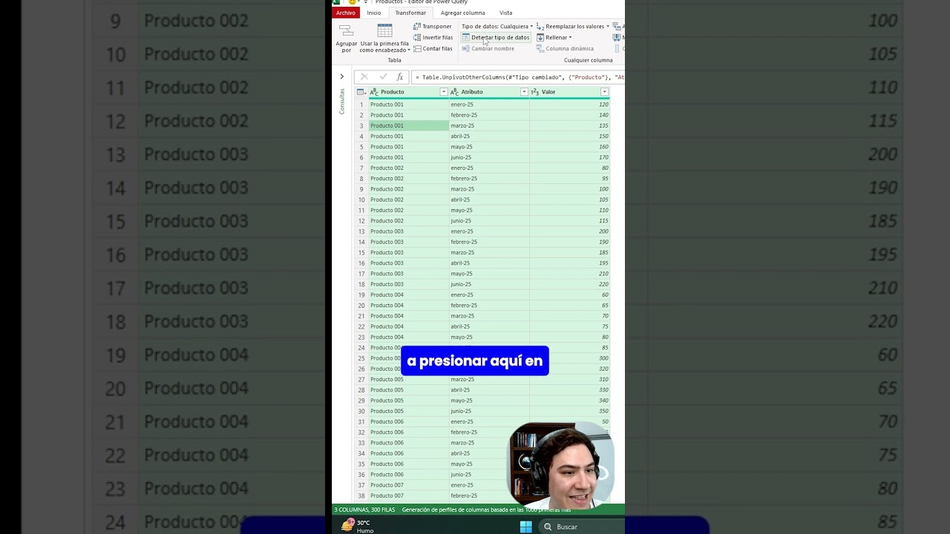Screen dimensions: 950x534
Task: Open the table menu icon at grid corner
Action: [361, 92]
